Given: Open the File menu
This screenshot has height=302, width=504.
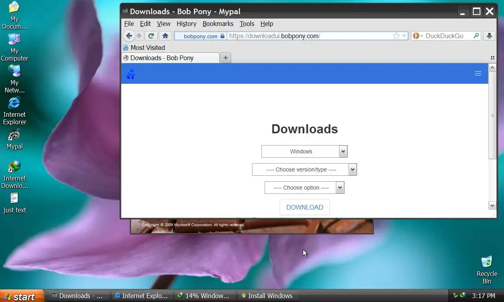Looking at the screenshot, I should [129, 24].
